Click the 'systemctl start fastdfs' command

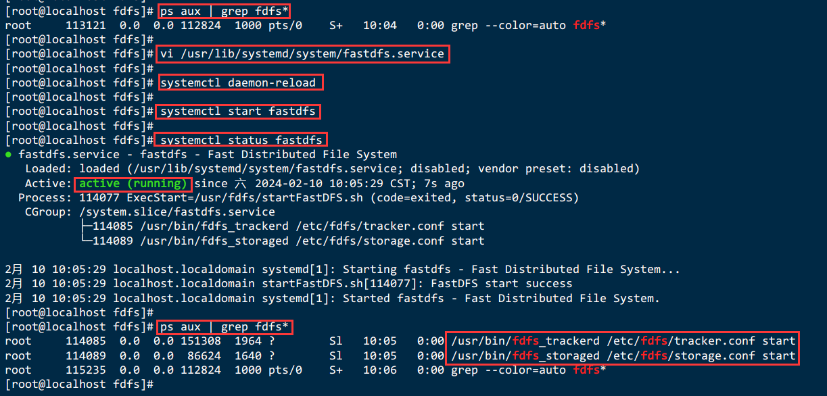(x=238, y=112)
